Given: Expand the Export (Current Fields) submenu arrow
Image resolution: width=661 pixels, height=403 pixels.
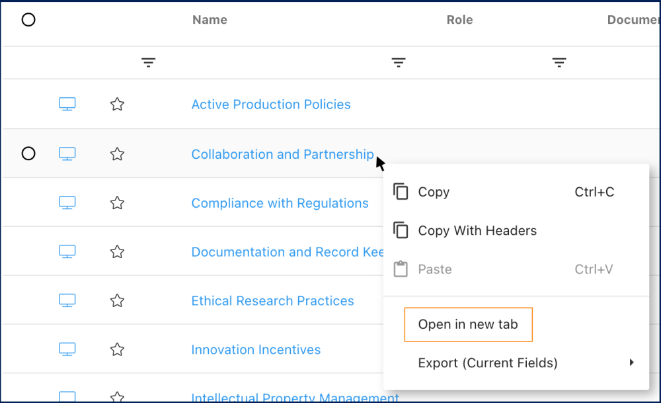Looking at the screenshot, I should pos(631,363).
